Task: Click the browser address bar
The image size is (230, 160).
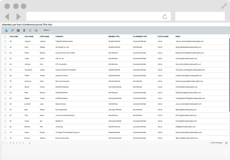Action: [98, 16]
